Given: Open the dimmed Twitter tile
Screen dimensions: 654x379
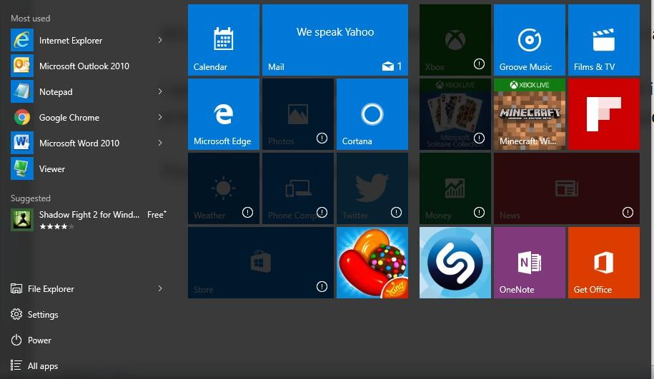Looking at the screenshot, I should tap(372, 188).
